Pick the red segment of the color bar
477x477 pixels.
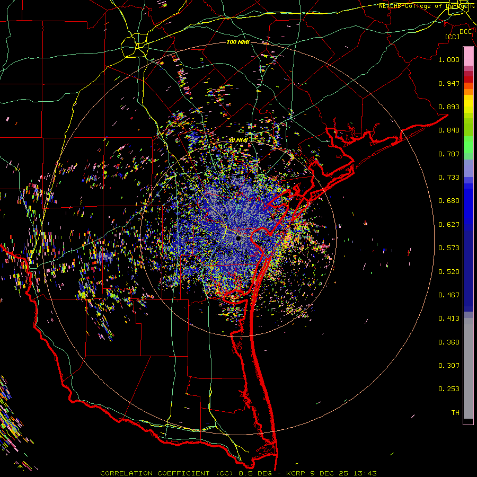(x=468, y=79)
